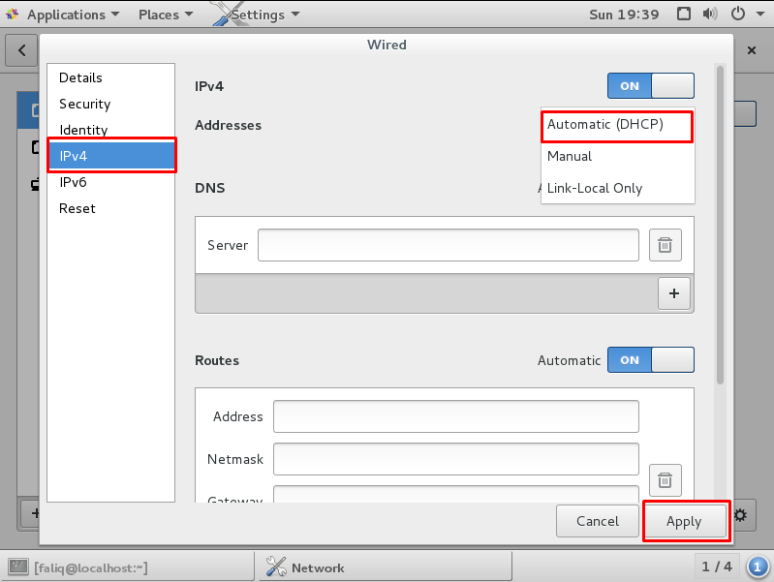Open the volume icon in top bar
This screenshot has width=774, height=582.
[710, 14]
